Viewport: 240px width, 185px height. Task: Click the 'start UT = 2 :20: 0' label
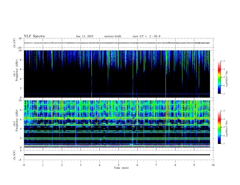tap(146, 36)
